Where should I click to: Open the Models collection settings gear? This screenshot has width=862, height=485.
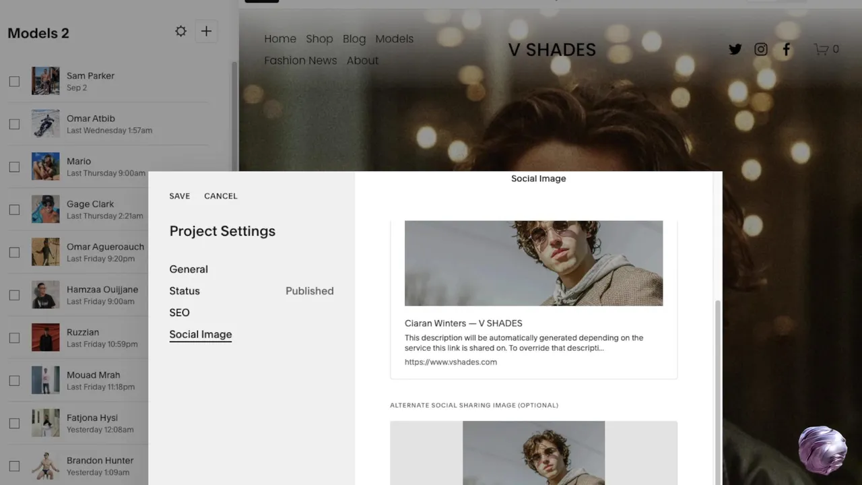[180, 31]
